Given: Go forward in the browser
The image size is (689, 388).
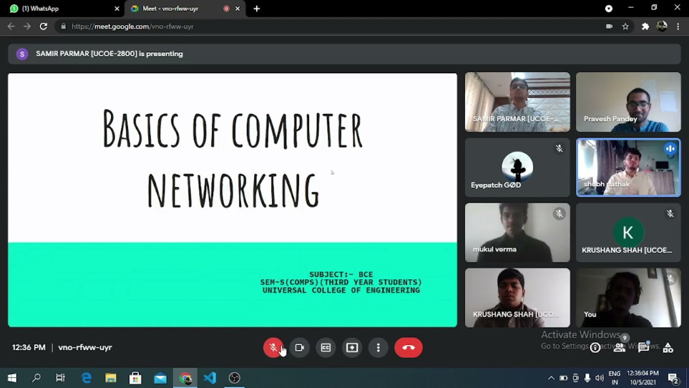Looking at the screenshot, I should [27, 26].
